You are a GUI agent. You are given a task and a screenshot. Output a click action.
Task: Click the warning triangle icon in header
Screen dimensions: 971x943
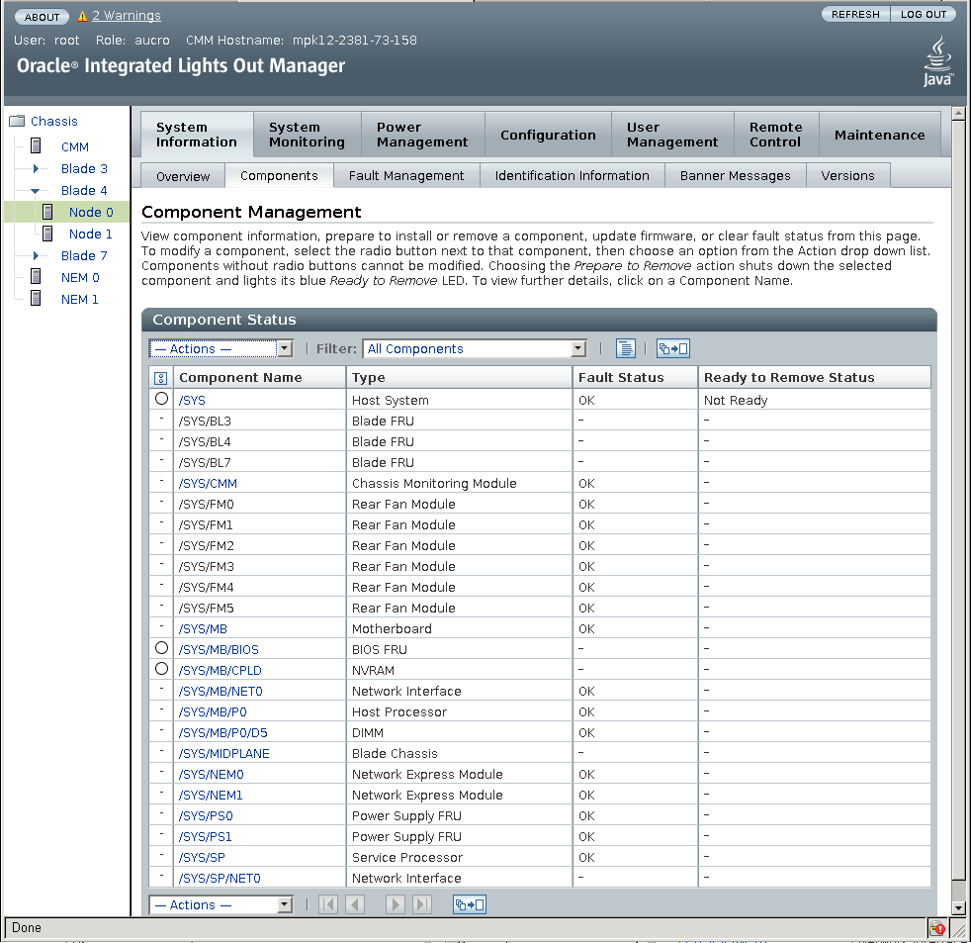82,17
